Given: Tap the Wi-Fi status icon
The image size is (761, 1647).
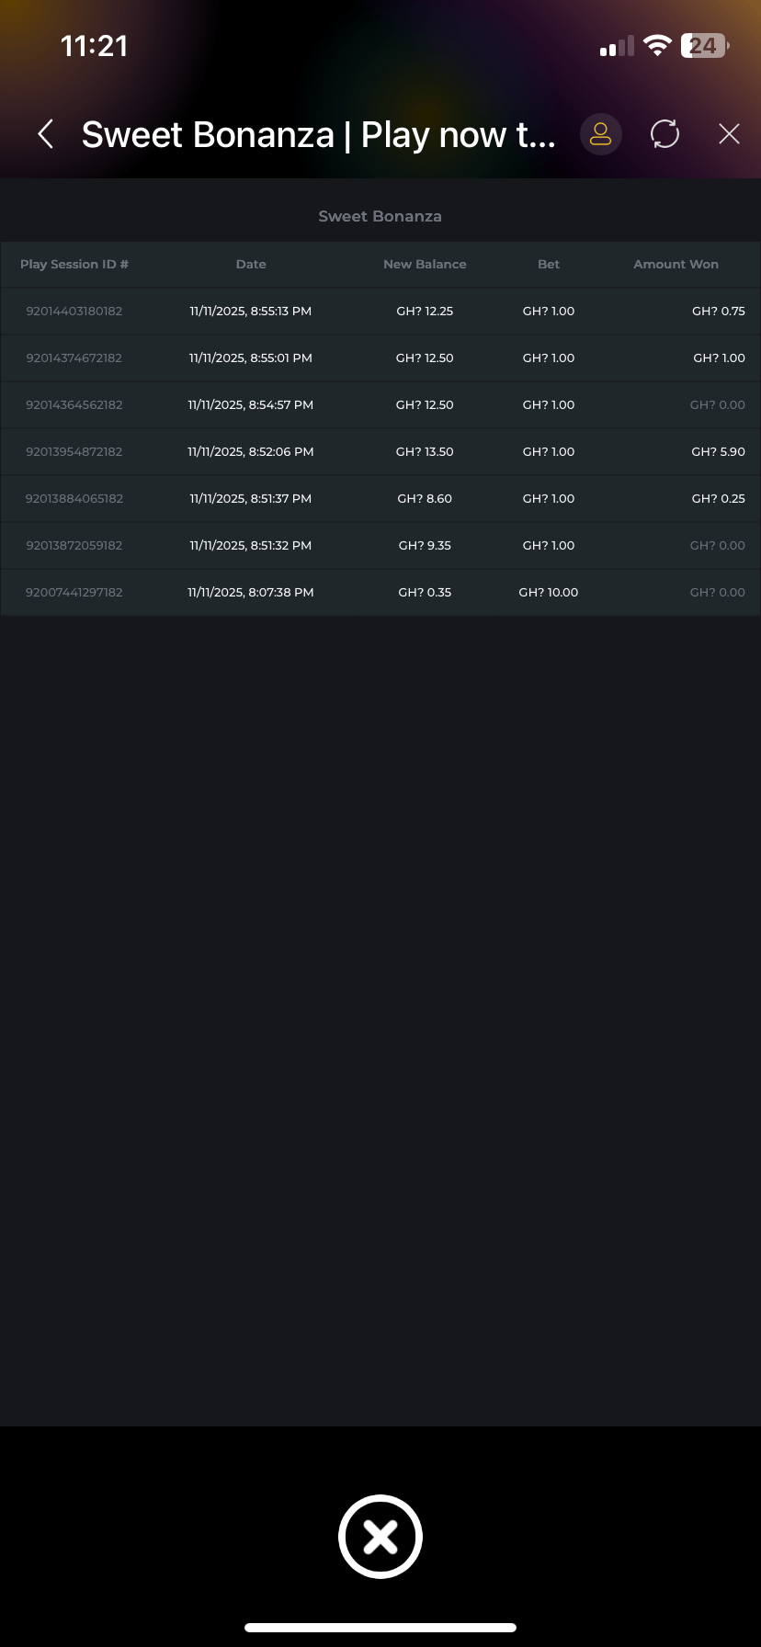Looking at the screenshot, I should tap(657, 46).
